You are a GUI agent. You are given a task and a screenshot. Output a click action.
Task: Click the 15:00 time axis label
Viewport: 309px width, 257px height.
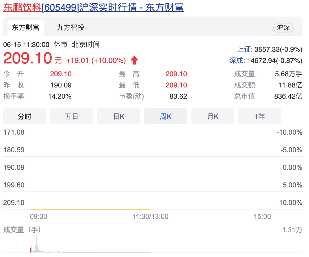(262, 216)
